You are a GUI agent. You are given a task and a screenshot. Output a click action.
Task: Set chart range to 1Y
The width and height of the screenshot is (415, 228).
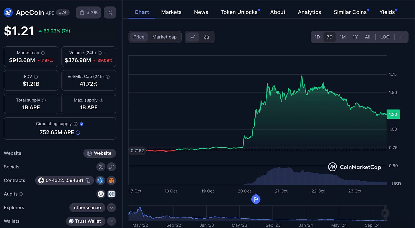pos(355,37)
